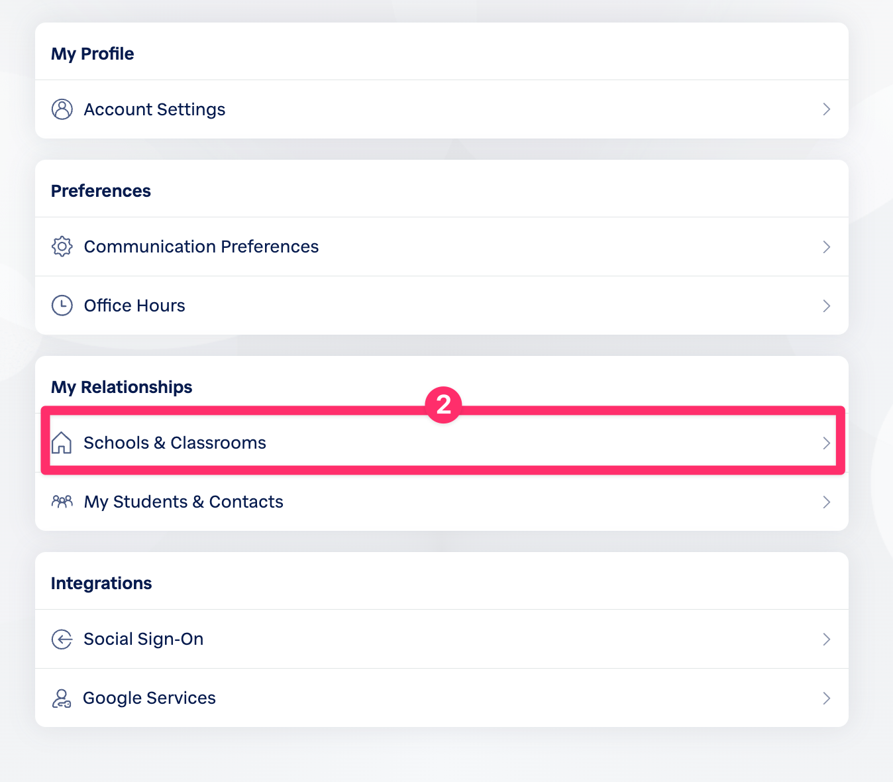Open the Account Settings menu item
Screen dimensions: 893x782
click(154, 109)
